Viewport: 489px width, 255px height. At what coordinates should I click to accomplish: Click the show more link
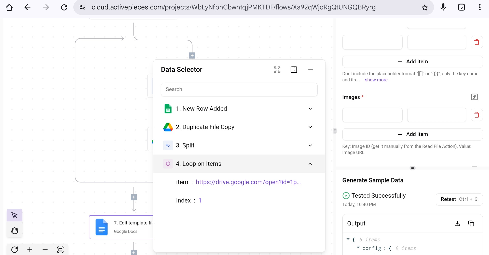tap(376, 80)
